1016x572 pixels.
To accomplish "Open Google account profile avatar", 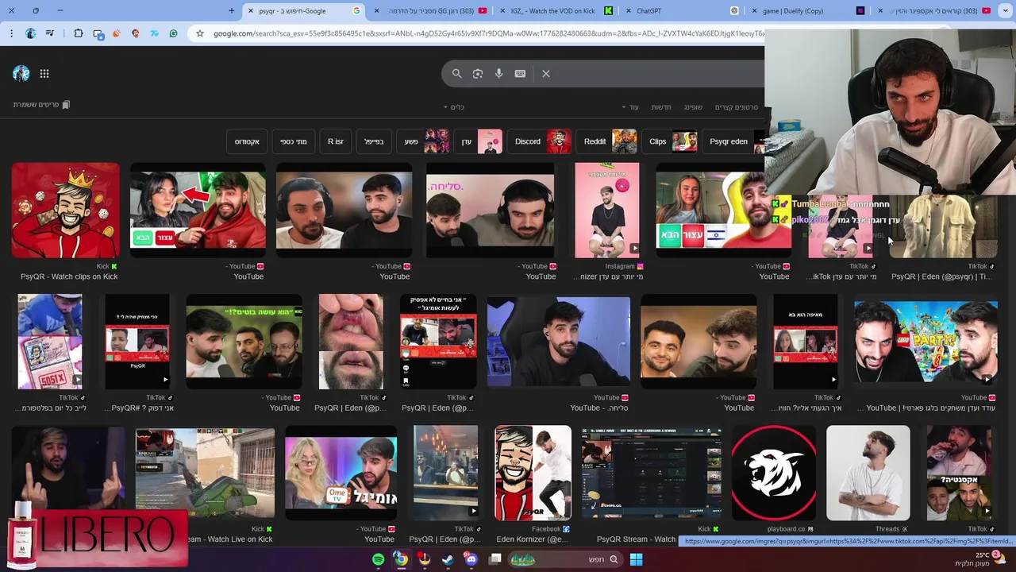I will [x=21, y=73].
